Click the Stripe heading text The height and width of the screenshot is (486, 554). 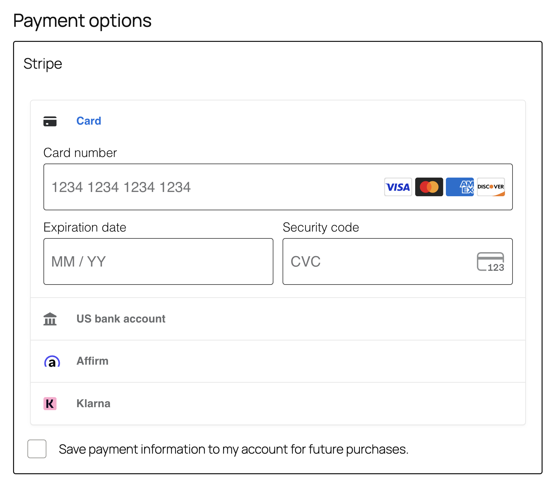[43, 64]
